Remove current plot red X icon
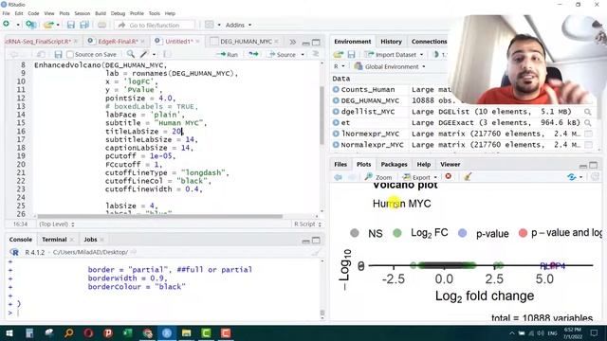This screenshot has height=341, width=607. click(x=449, y=176)
